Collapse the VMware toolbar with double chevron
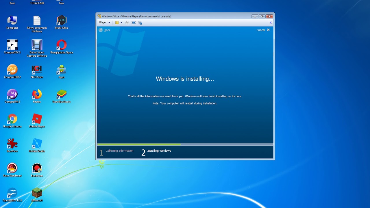The height and width of the screenshot is (208, 370). click(271, 23)
